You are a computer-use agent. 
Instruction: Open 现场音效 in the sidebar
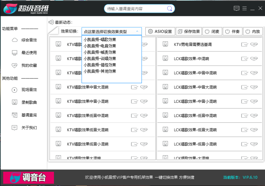coord(24,90)
